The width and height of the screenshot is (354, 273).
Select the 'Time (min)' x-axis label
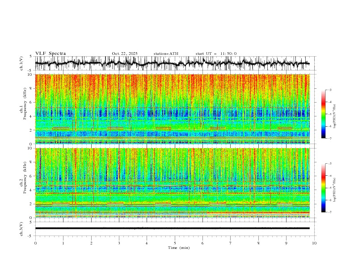[179, 248]
